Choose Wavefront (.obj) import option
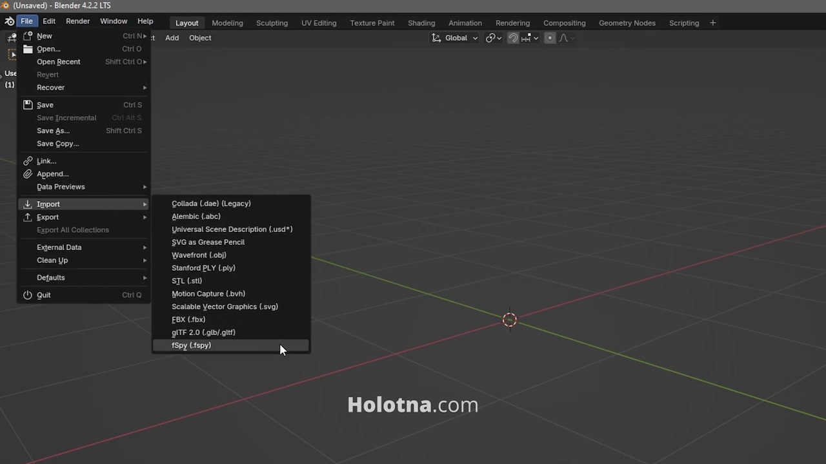Screen dimensions: 826x464 [x=231, y=255]
